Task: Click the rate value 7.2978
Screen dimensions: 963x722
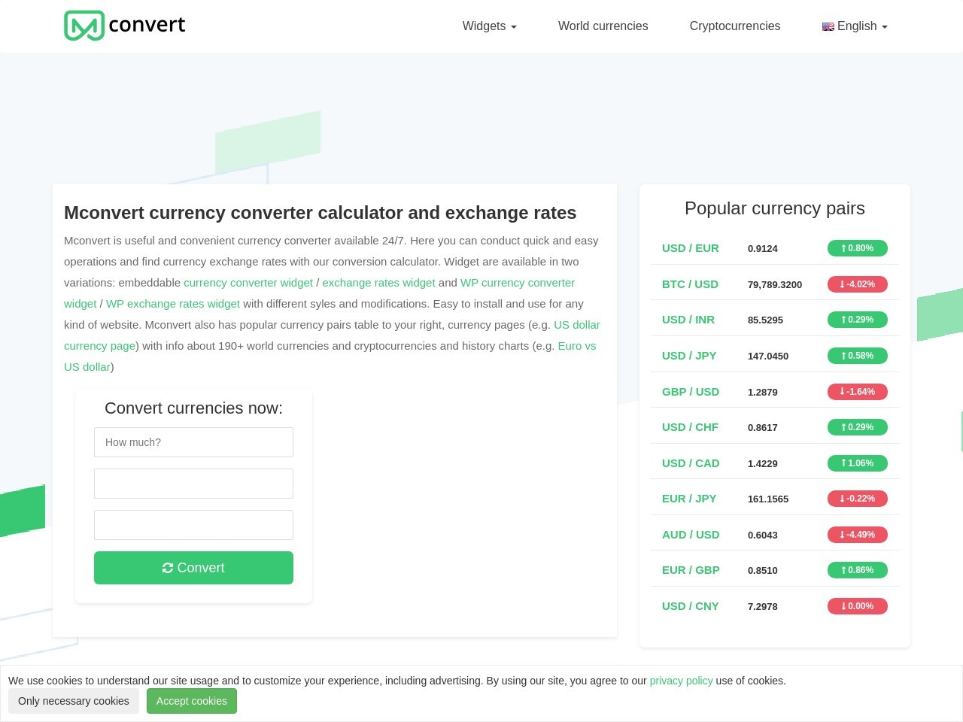Action: [x=763, y=606]
